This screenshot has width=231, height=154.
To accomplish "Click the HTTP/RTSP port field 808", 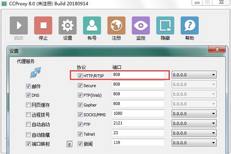I will (x=138, y=75).
